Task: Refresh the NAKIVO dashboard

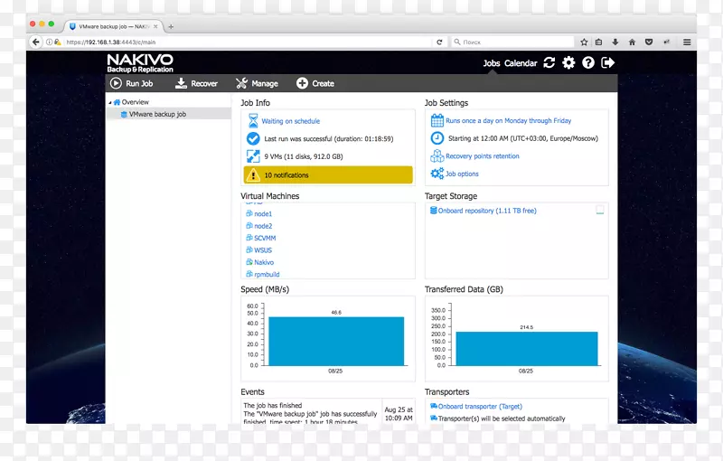Action: click(549, 62)
